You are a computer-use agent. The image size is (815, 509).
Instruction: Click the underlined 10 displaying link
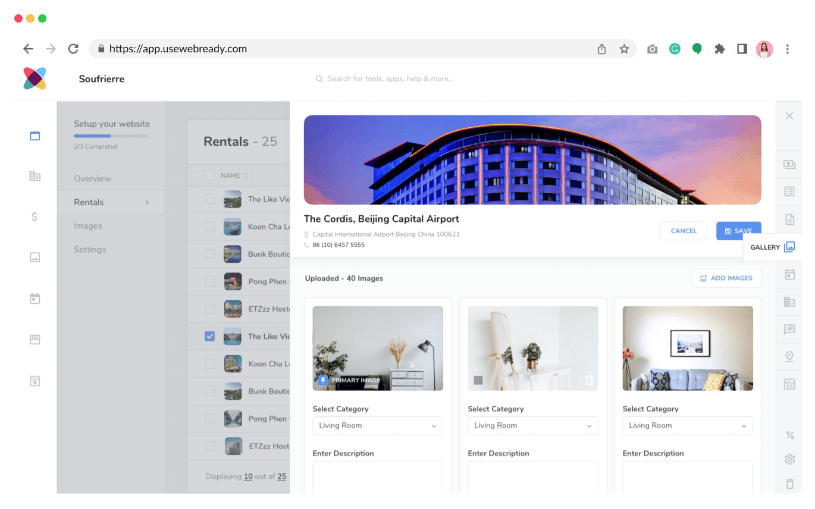tap(248, 476)
